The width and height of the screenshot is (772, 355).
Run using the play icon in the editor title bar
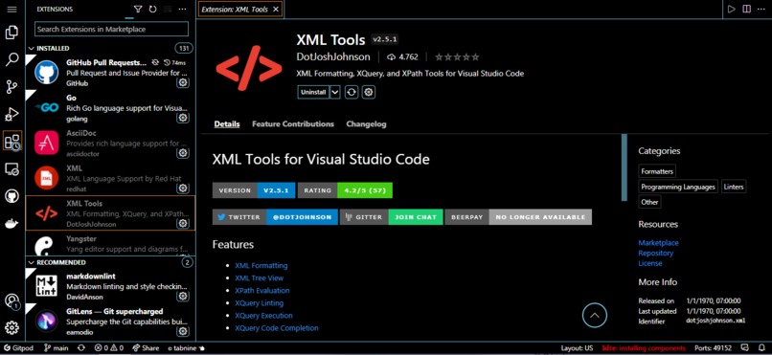pyautogui.click(x=732, y=9)
